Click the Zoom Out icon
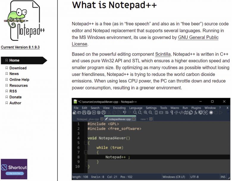This screenshot has width=232, height=181. click(x=150, y=112)
